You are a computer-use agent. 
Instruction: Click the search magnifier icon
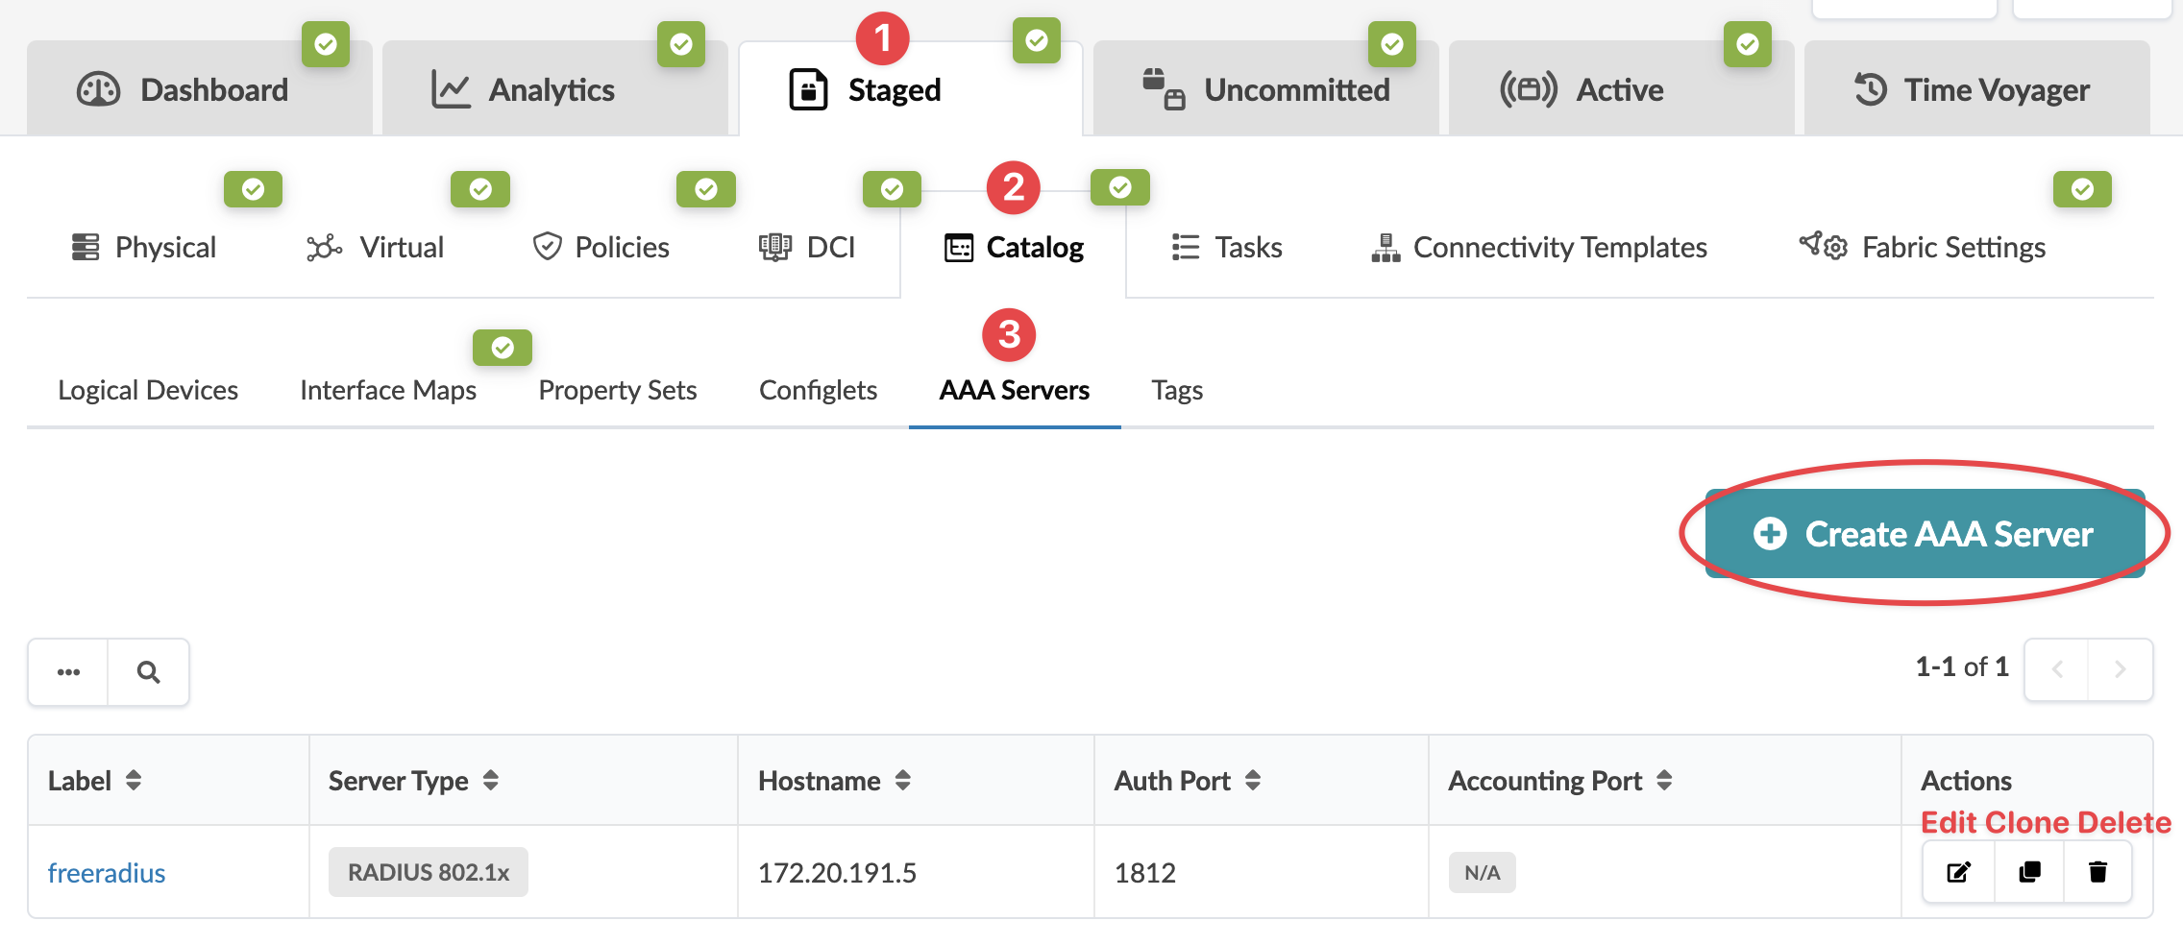pyautogui.click(x=148, y=672)
